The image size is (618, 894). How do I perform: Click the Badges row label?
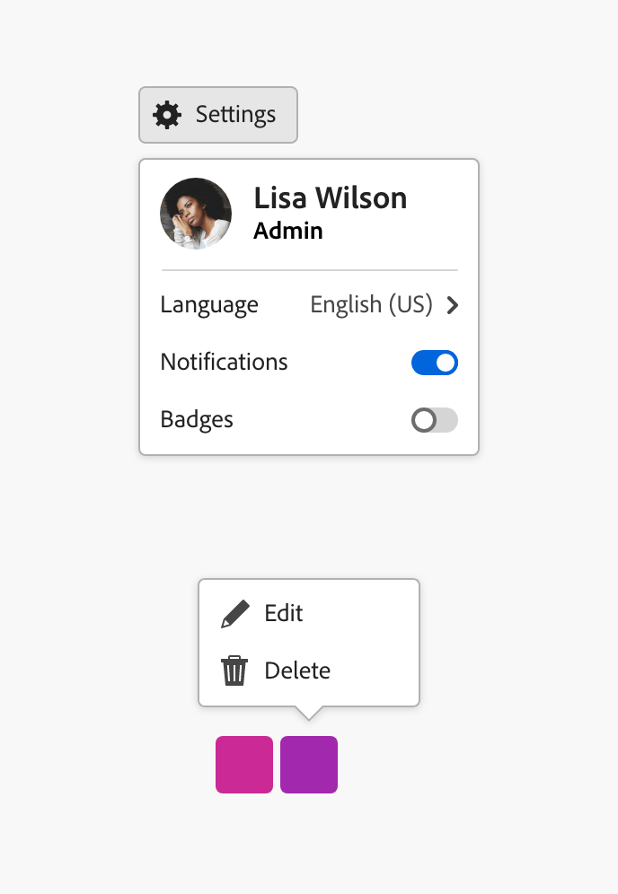(196, 419)
